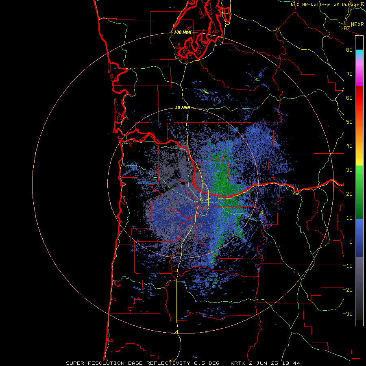Click the -20 value on the dBZ scale
366x366 pixels.
[x=348, y=290]
